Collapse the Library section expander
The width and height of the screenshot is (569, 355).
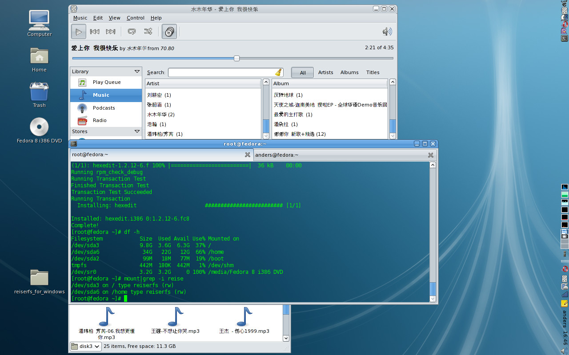pyautogui.click(x=137, y=71)
